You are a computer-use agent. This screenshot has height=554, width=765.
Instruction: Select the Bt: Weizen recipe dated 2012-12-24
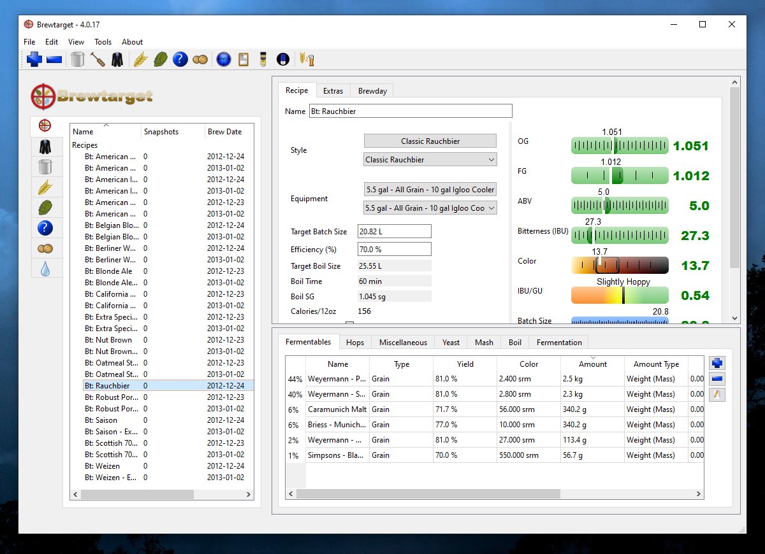tap(162, 466)
